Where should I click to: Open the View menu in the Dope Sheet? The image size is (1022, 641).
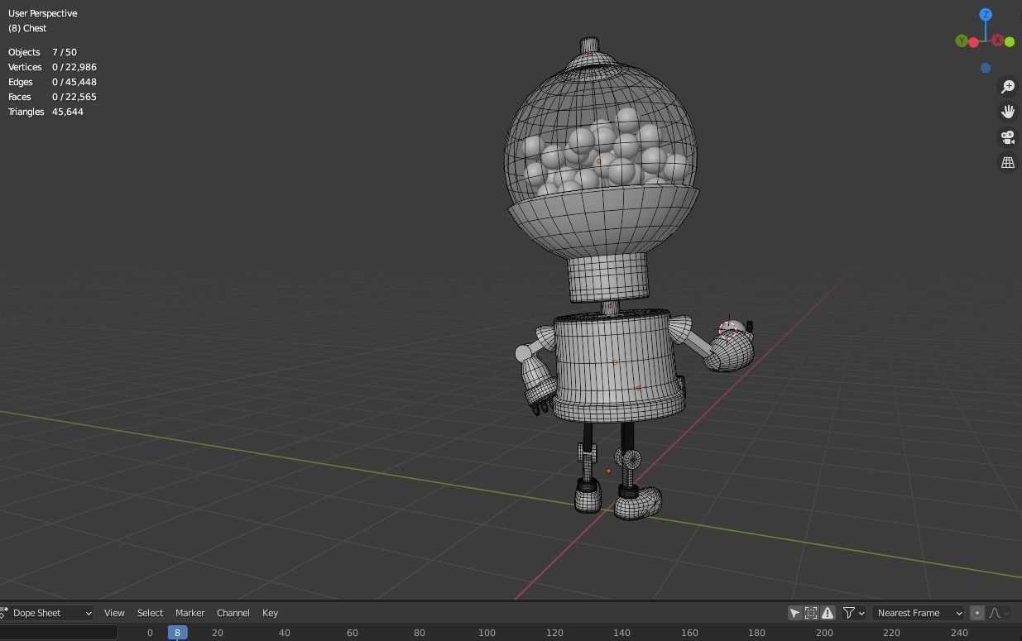coord(114,613)
